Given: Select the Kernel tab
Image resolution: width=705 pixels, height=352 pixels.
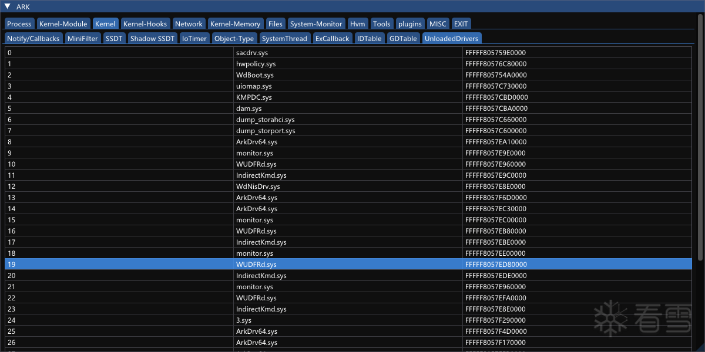Looking at the screenshot, I should click(x=105, y=23).
